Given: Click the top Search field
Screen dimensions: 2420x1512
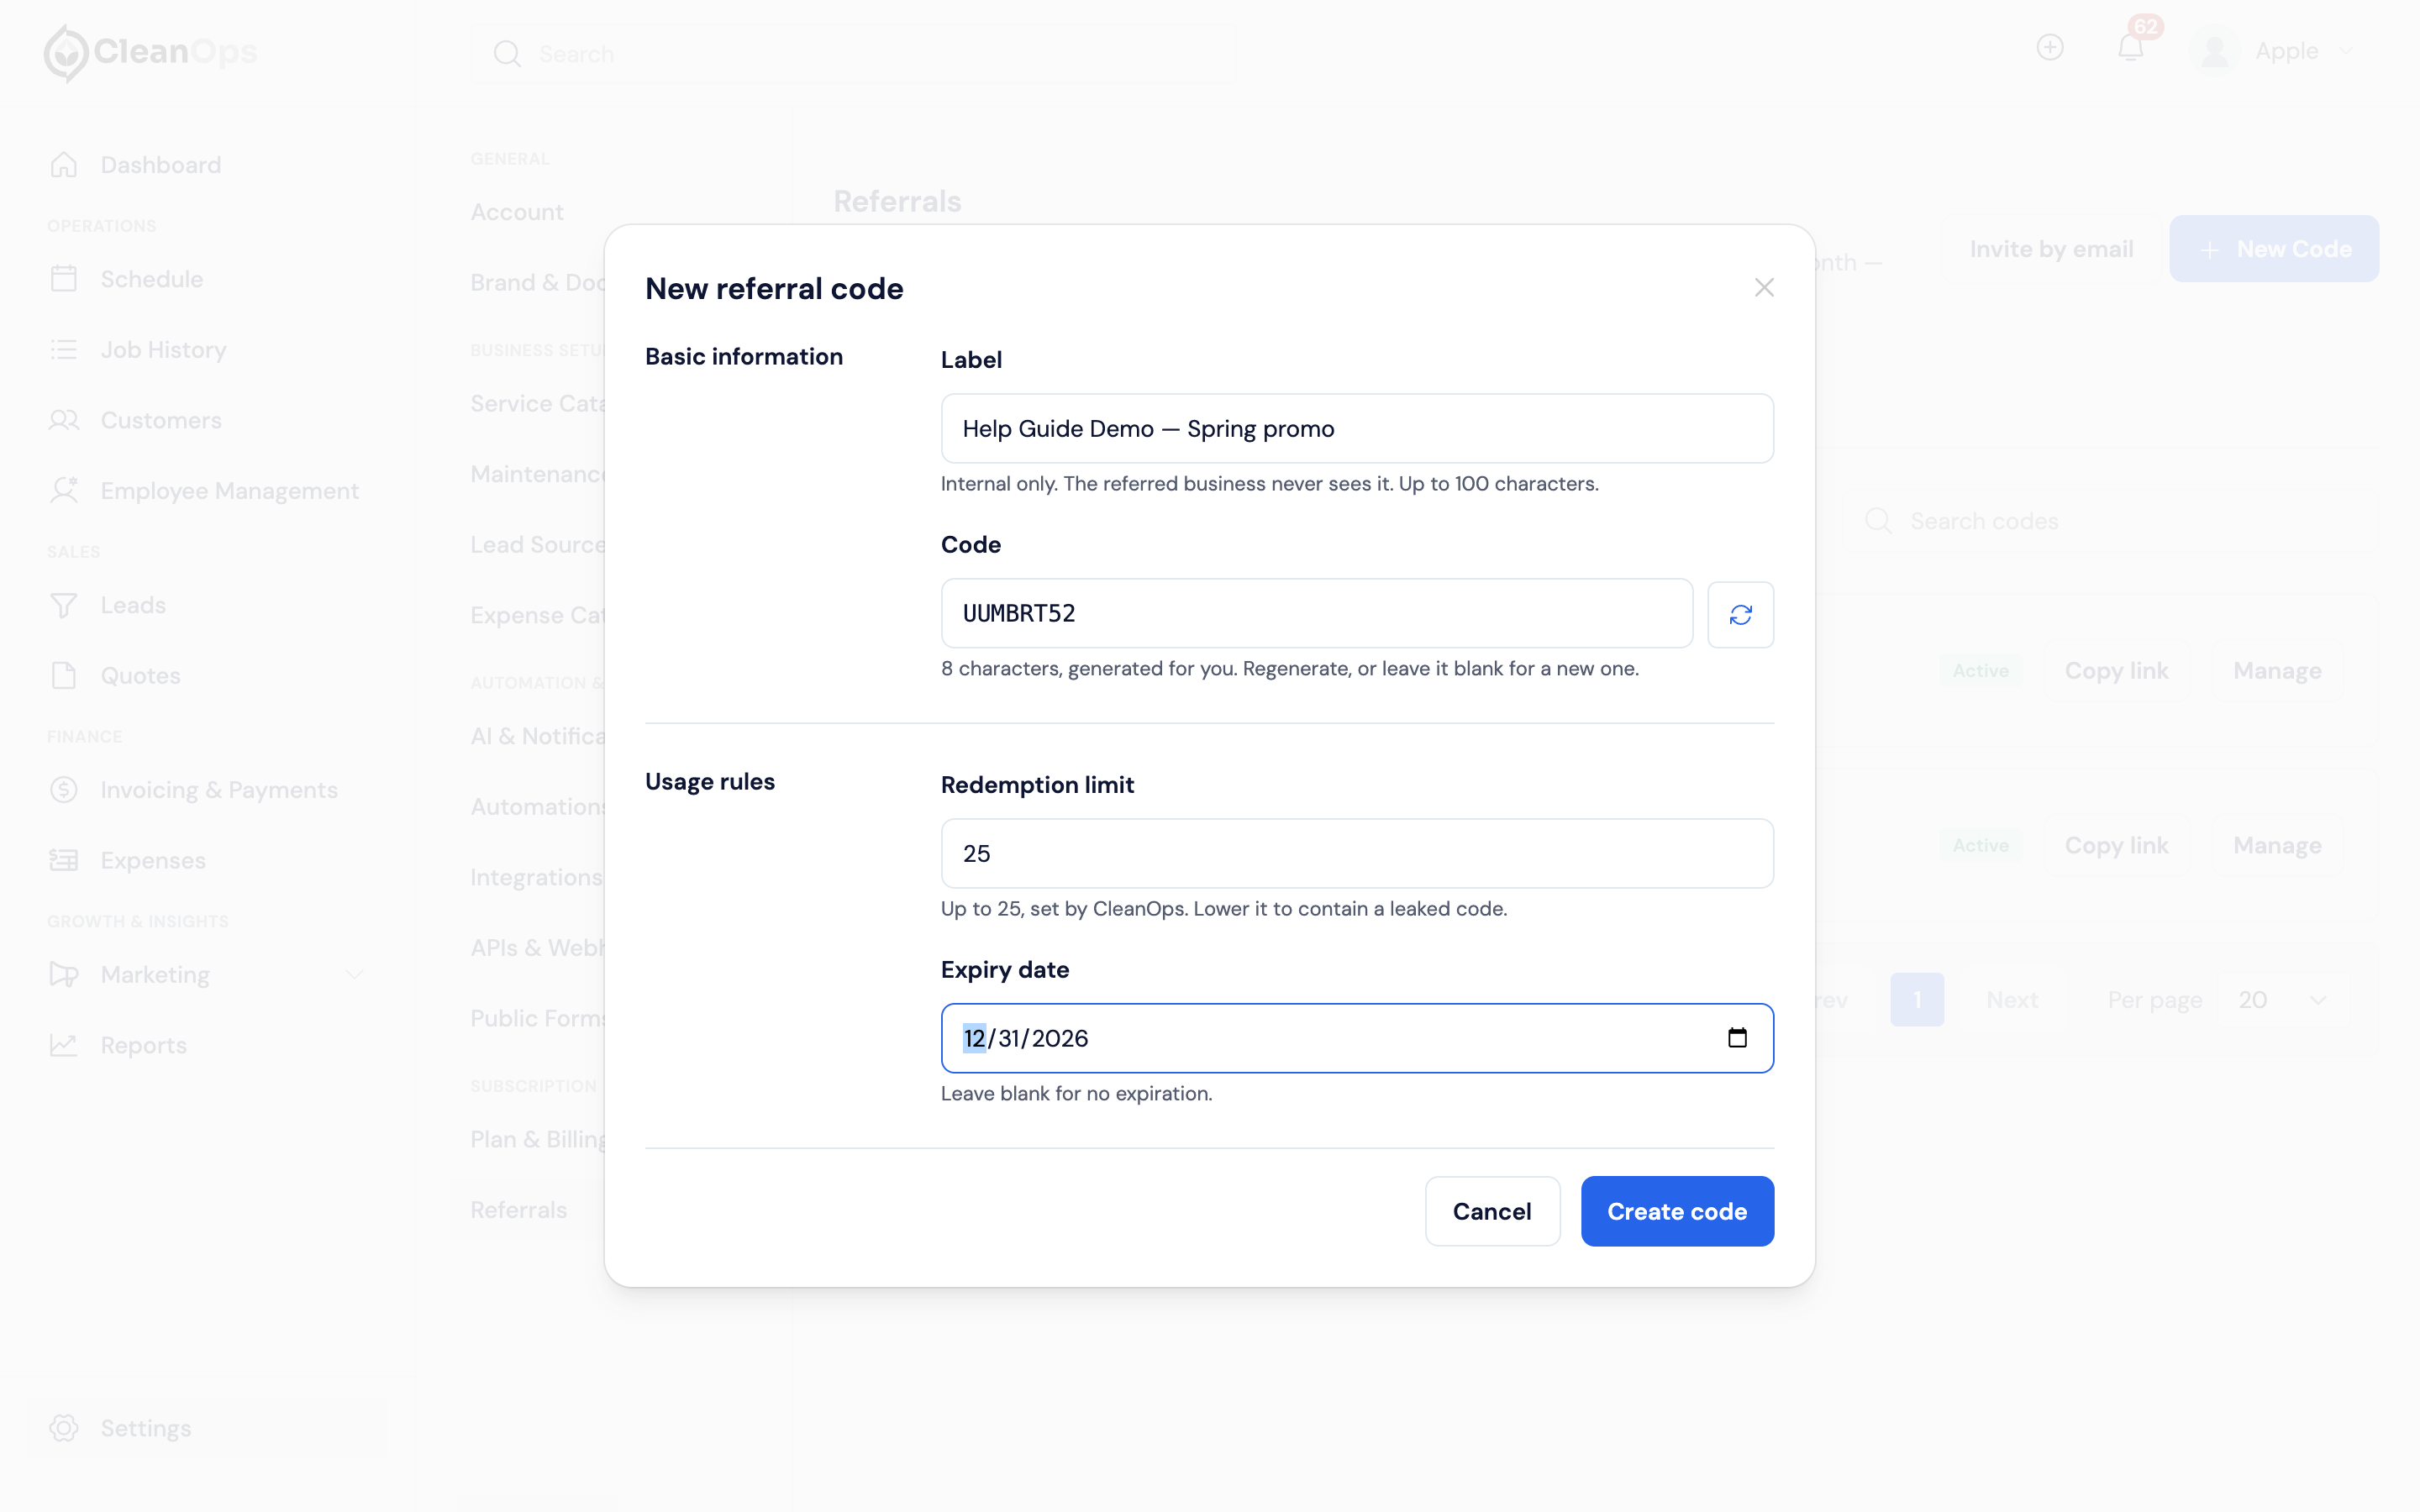Looking at the screenshot, I should click(853, 54).
